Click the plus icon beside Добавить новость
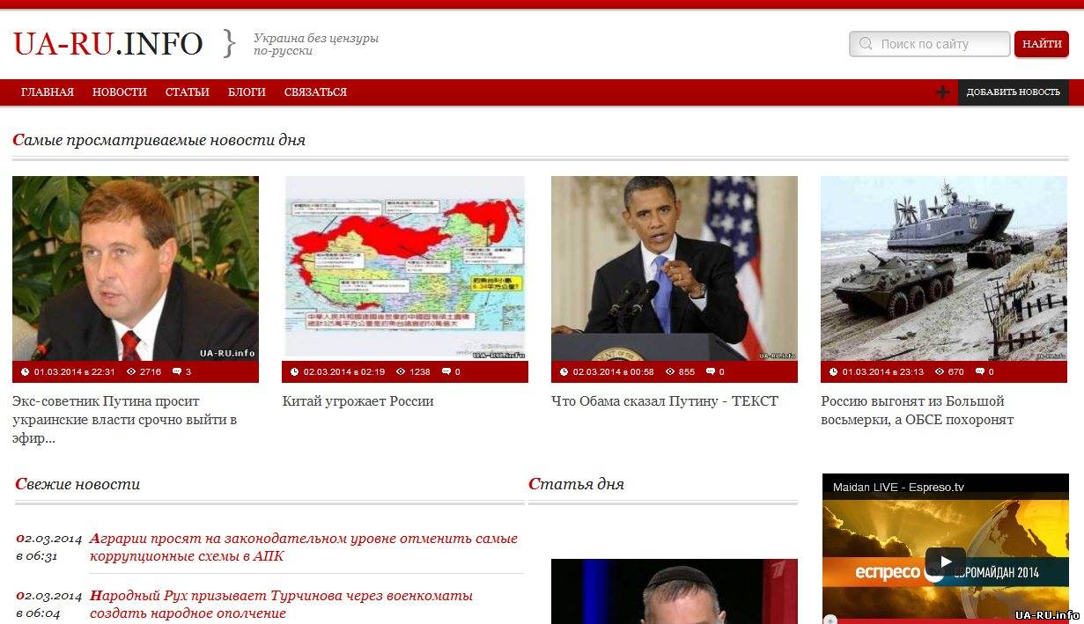Image resolution: width=1084 pixels, height=624 pixels. 942,92
